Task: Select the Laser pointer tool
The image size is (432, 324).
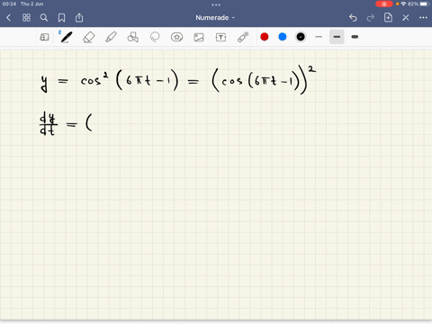Action: [243, 37]
